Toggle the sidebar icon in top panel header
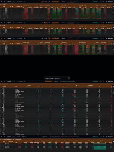This screenshot has width=114, height=152. [2, 2]
